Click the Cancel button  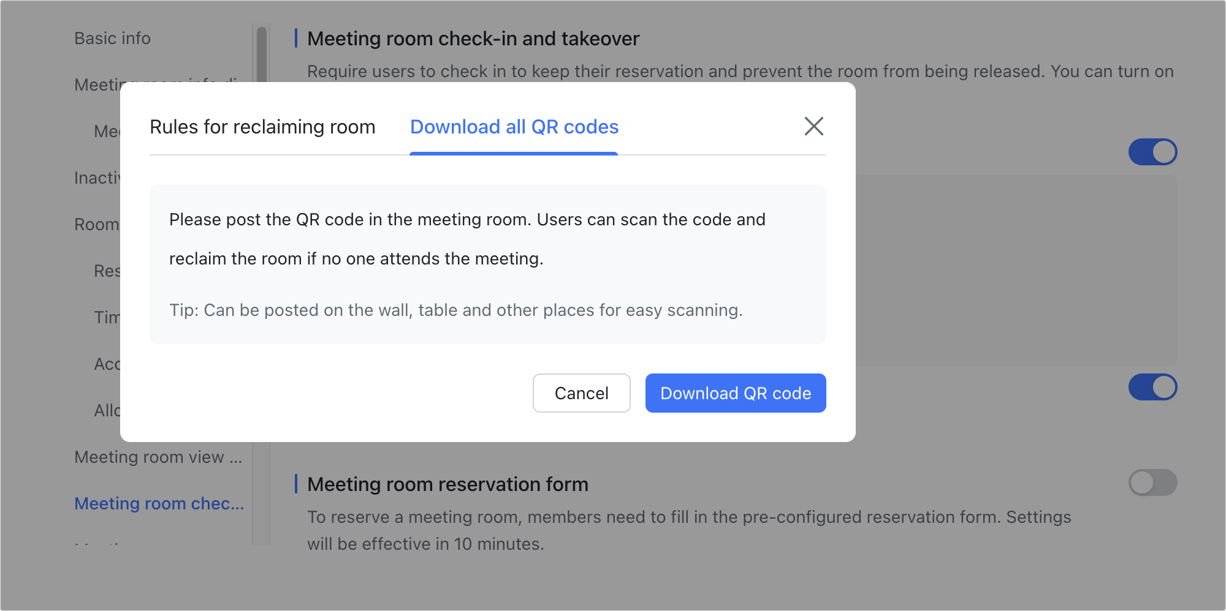coord(581,393)
